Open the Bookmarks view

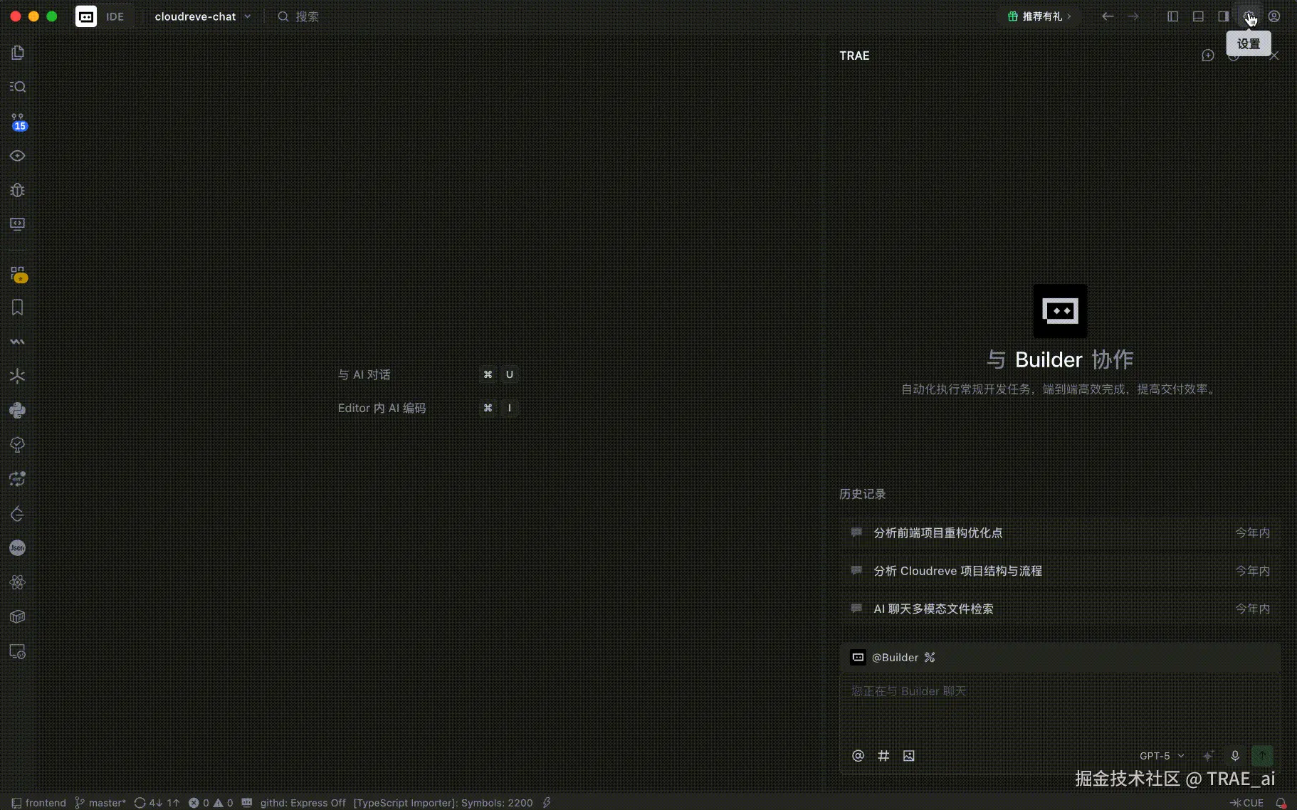(x=18, y=307)
